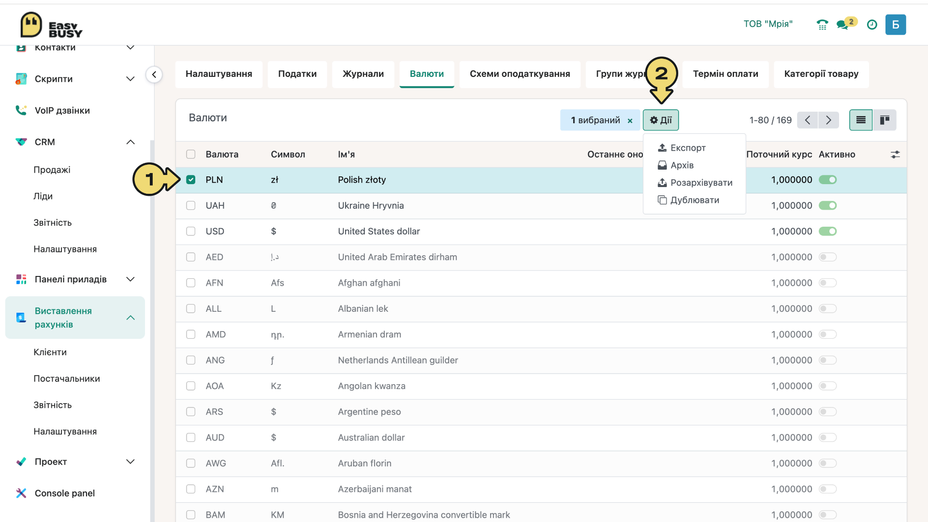Switch to kanban view
Viewport: 928px width, 522px height.
pyautogui.click(x=884, y=120)
